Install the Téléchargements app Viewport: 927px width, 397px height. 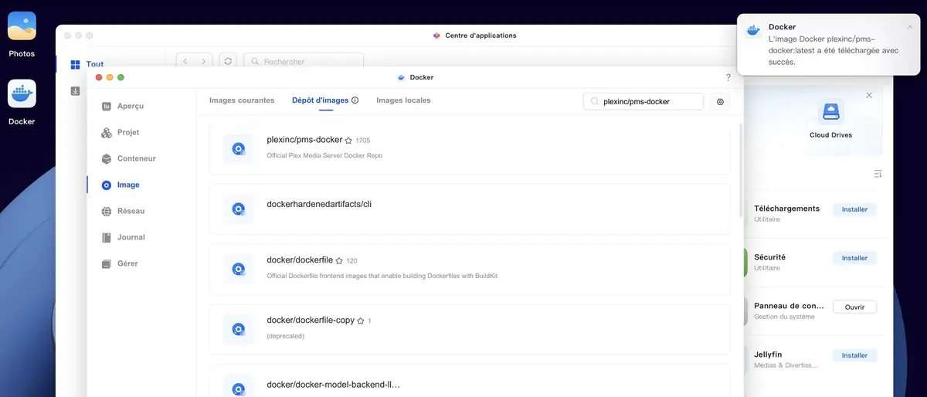point(854,209)
